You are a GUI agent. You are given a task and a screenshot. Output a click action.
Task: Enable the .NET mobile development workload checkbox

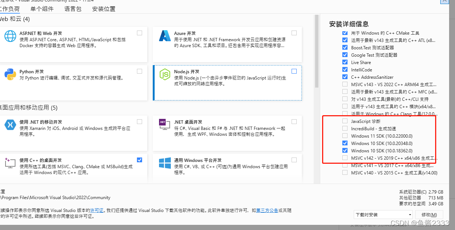(140, 121)
